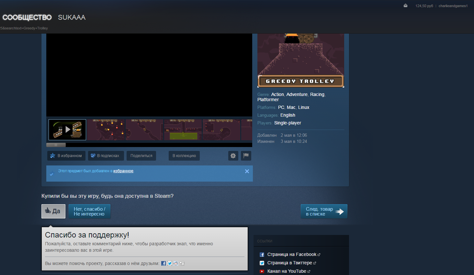Open the СООБЩЕСТВО menu item

27,17
